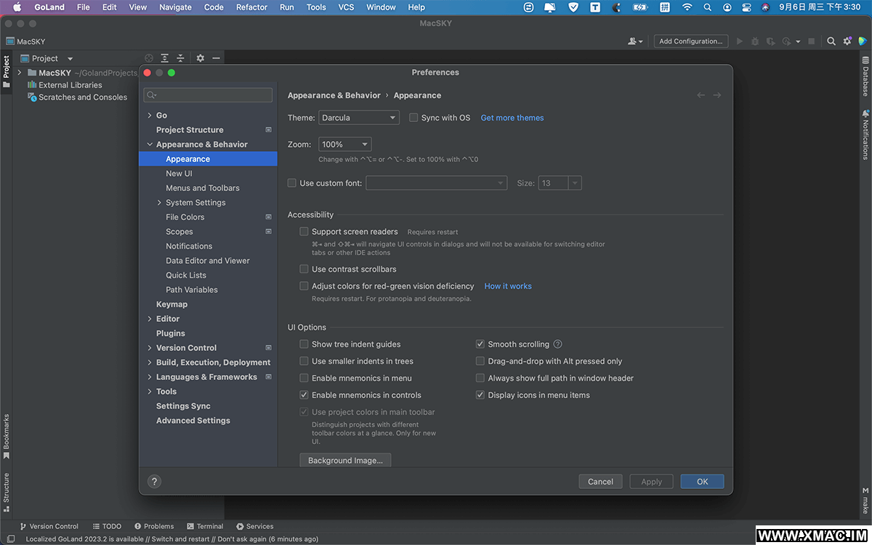
Task: Select Menus and Toolbars settings page
Action: coord(203,188)
